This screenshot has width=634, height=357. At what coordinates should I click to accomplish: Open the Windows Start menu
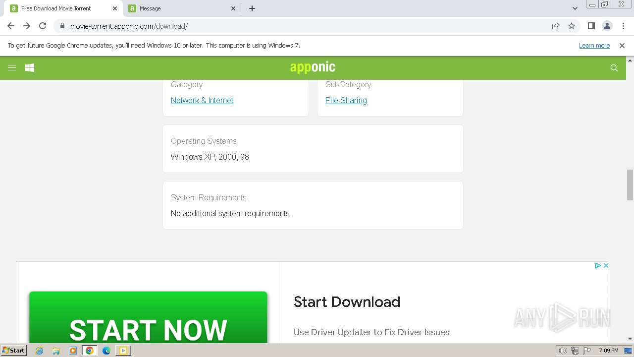13,350
